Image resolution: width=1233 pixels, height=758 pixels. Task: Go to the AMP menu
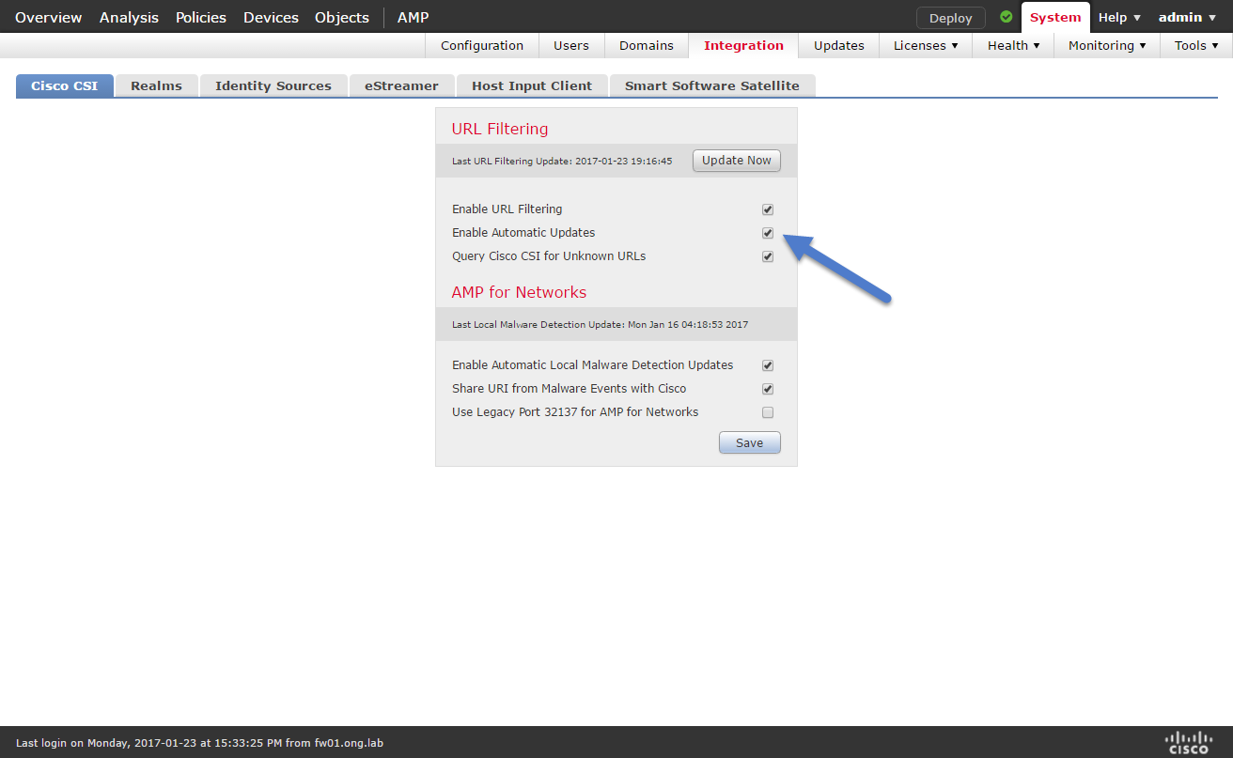coord(413,17)
